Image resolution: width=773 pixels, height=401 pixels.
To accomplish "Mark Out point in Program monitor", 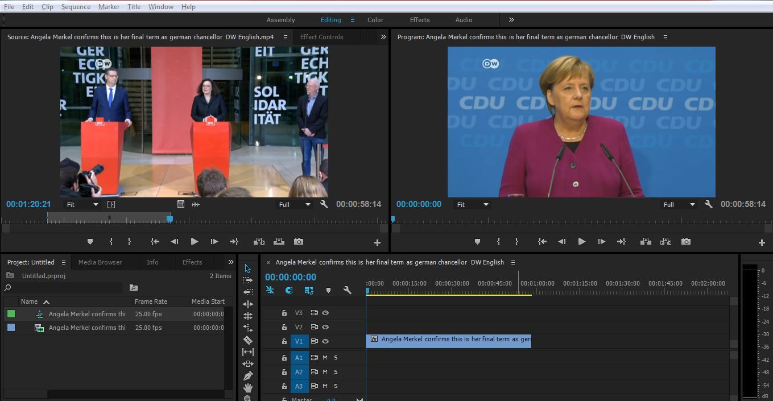I will click(x=516, y=241).
